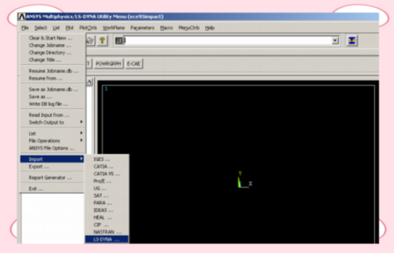Choose CATIA V5 import option
Image resolution: width=394 pixels, height=253 pixels.
click(107, 174)
